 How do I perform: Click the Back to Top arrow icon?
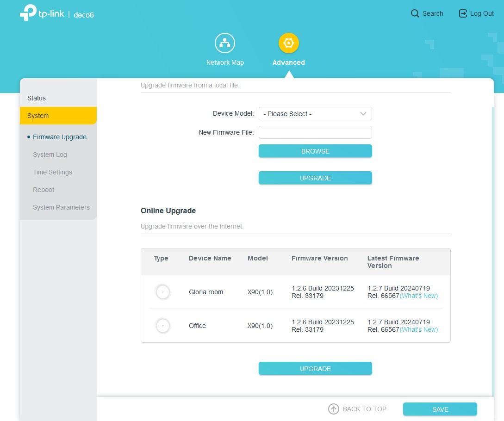(333, 409)
